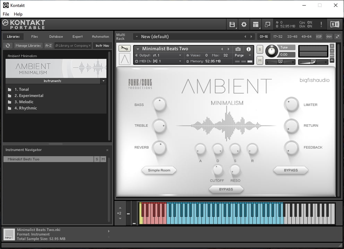Click next instrument arrow next to Minimalist Beats Two

click(229, 49)
